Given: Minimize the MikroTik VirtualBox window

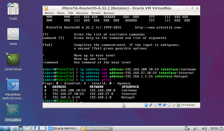Looking at the screenshot, I should tap(187, 8).
